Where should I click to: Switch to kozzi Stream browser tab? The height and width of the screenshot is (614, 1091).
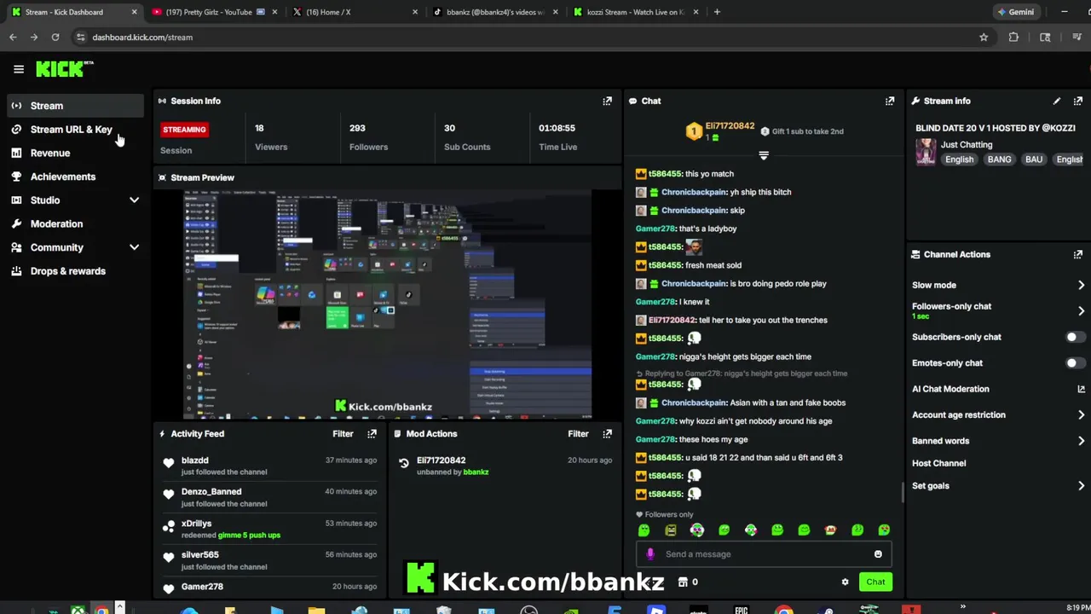(635, 12)
